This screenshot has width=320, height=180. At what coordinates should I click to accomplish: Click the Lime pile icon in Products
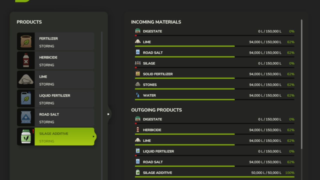(x=26, y=79)
